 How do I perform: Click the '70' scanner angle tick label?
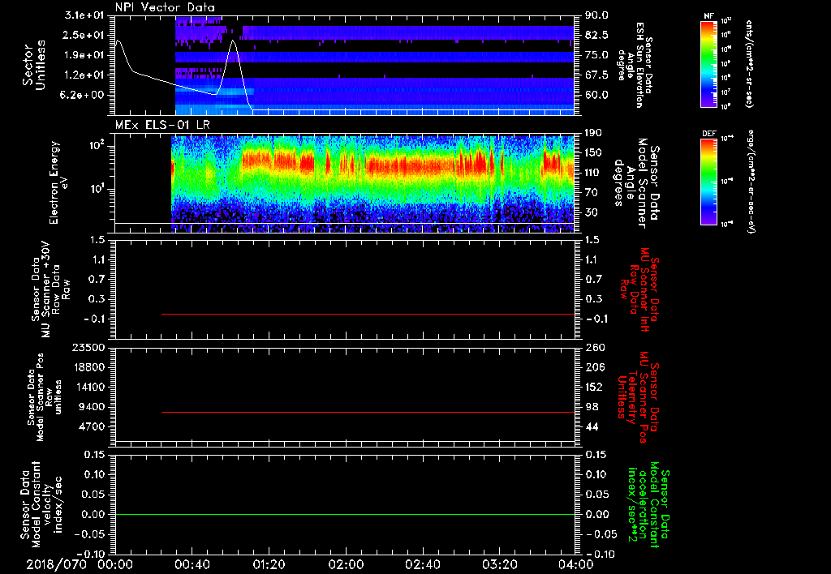coord(592,193)
